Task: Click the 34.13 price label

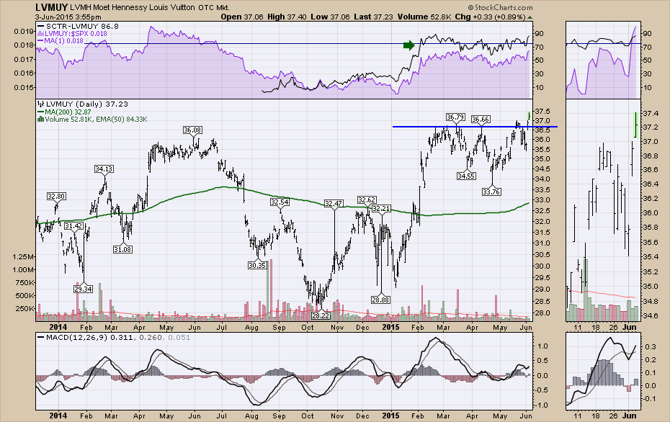Action: (x=104, y=169)
